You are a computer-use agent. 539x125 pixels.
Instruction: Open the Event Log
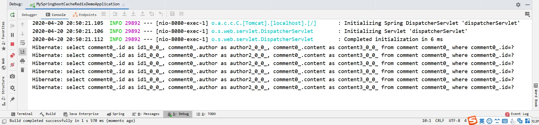[517, 114]
